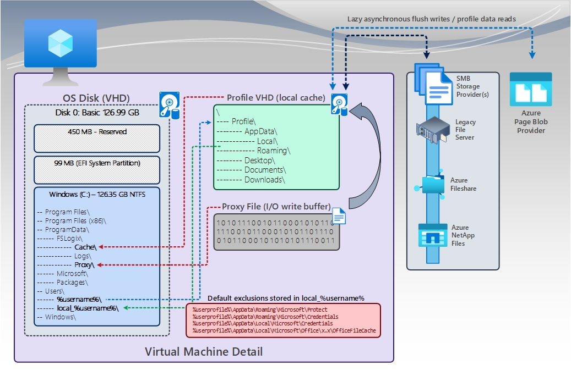Select the 'Packages\' folder row
Screen dimensions: 571x376
[63, 282]
